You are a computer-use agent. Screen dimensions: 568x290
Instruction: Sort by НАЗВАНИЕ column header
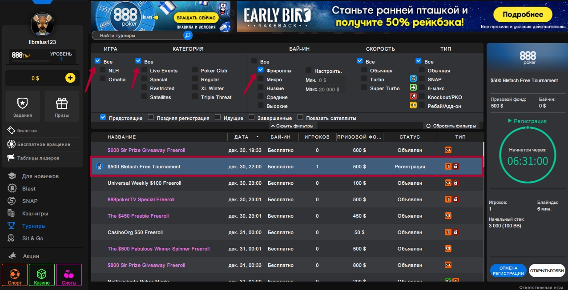(x=122, y=137)
